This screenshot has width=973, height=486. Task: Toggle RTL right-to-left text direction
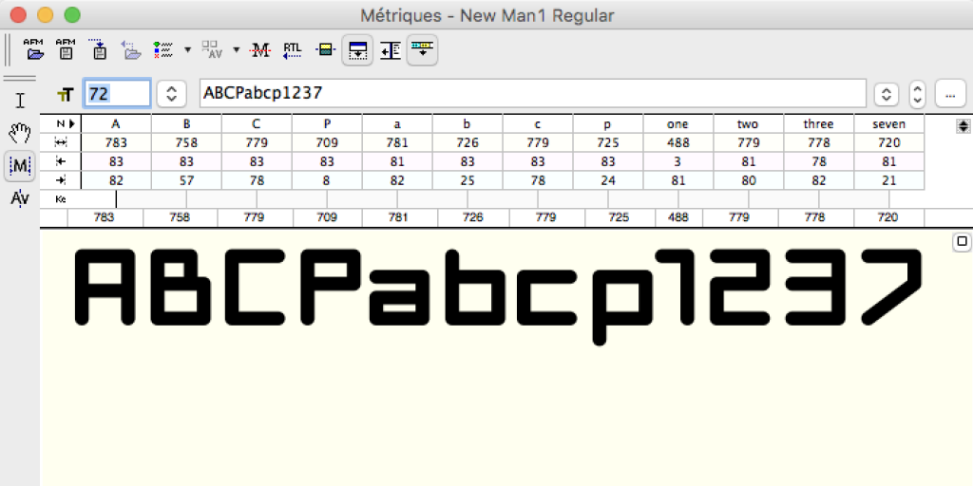pos(293,49)
